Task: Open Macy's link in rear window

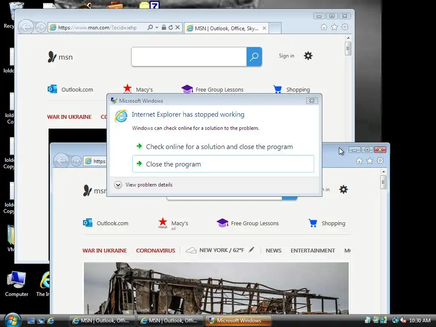Action: (138, 89)
